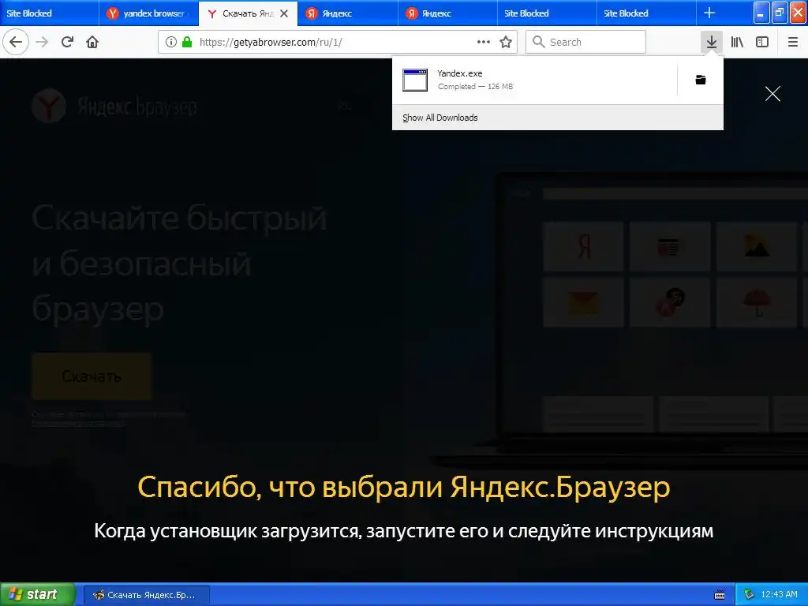The image size is (808, 606).
Task: Select the Скачать Яндекс.Бр taskbar item
Action: tap(146, 595)
